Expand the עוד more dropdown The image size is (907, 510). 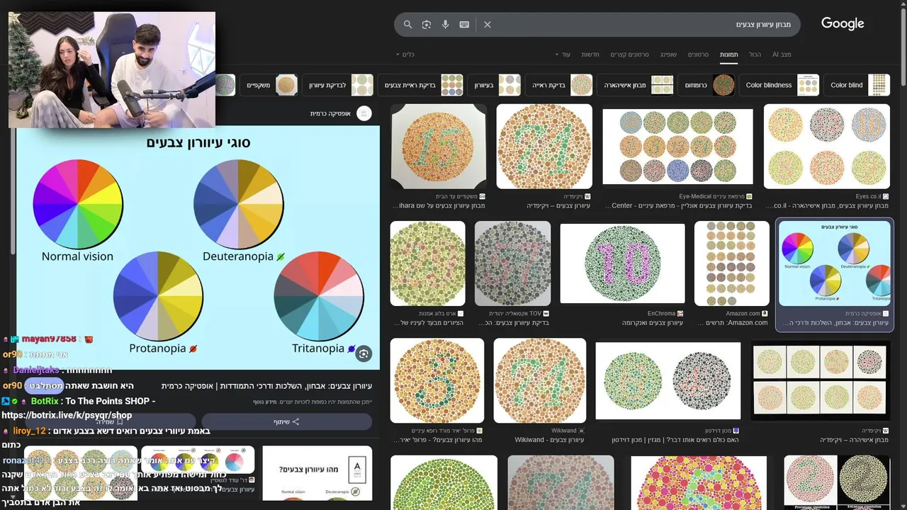(x=562, y=55)
